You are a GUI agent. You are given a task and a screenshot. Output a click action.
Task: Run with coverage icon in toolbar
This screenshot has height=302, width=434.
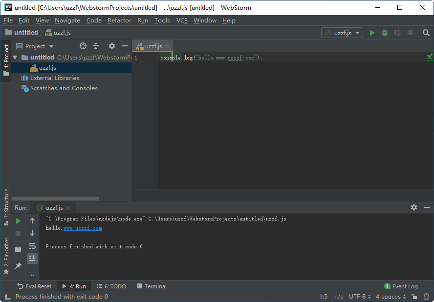[x=397, y=33]
